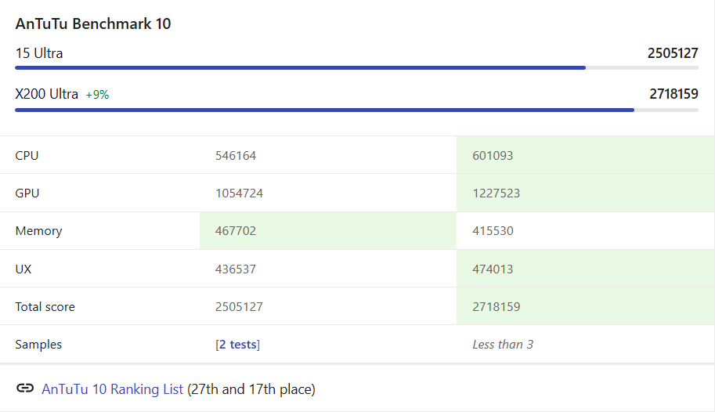This screenshot has width=715, height=412.
Task: Click the X200 Ultra device name
Action: pos(47,94)
